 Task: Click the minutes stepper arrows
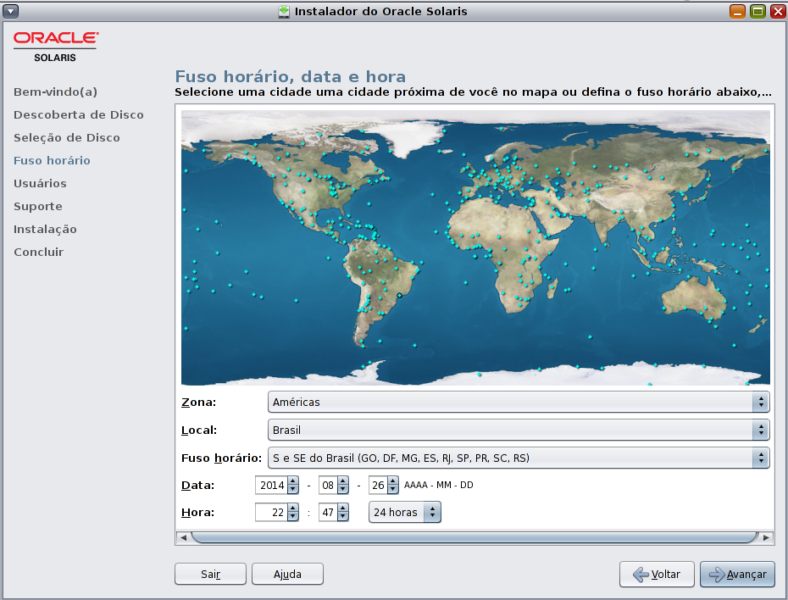coord(343,513)
